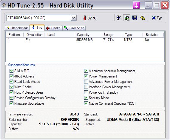Toggle the Device Configuration Overlay checkbox
The image size is (170, 140).
[x=11, y=98]
